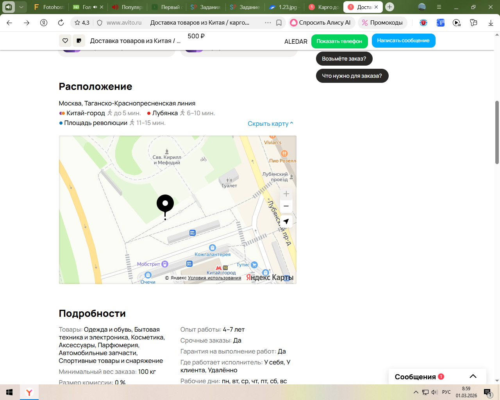
Task: Open the ALEDAR seller profile
Action: click(x=296, y=41)
